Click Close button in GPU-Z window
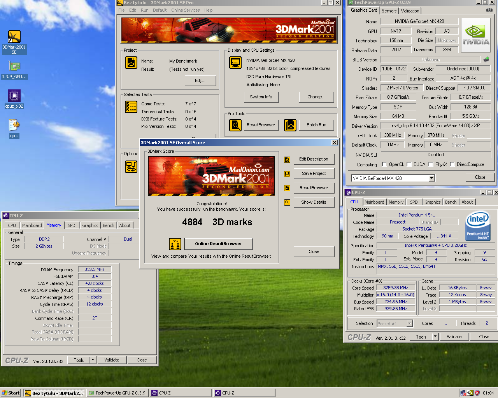 tap(480, 177)
